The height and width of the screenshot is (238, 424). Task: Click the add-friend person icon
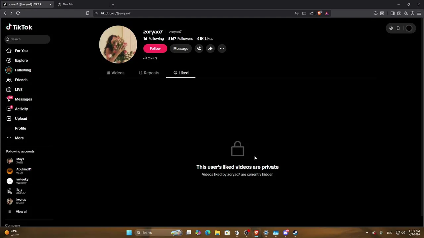[x=199, y=49]
